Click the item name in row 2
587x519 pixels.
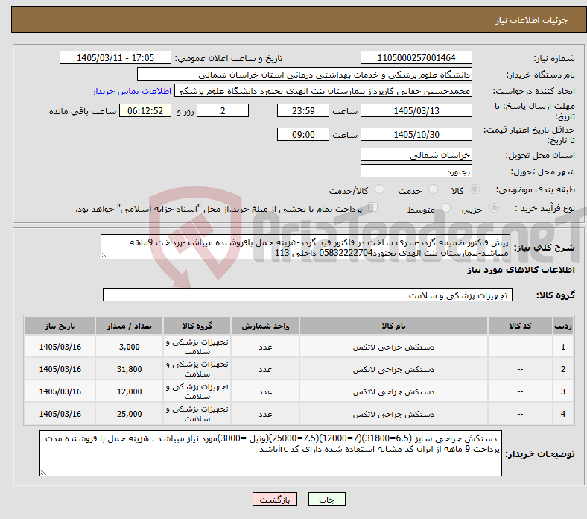point(393,369)
